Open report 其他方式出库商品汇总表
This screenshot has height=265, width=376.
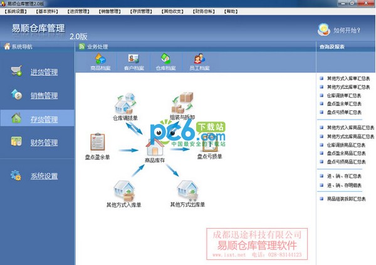[x=350, y=137]
